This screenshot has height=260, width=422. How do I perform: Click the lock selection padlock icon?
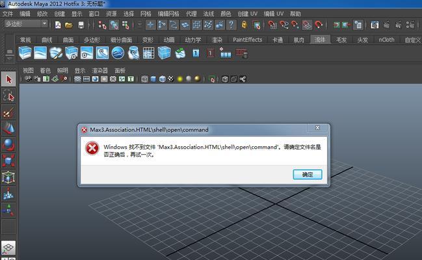click(244, 25)
